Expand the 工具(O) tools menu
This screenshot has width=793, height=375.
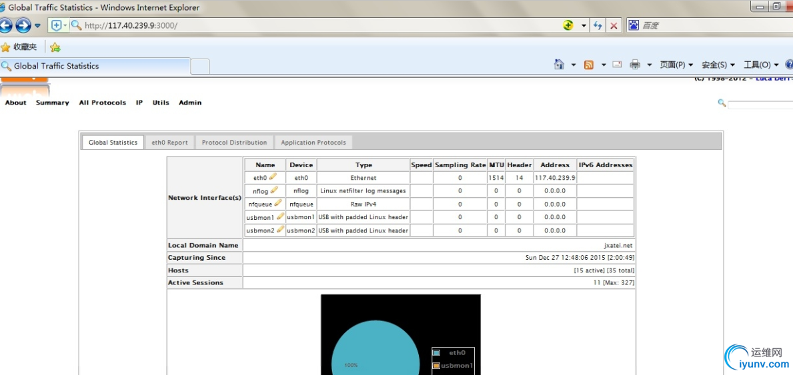point(760,65)
